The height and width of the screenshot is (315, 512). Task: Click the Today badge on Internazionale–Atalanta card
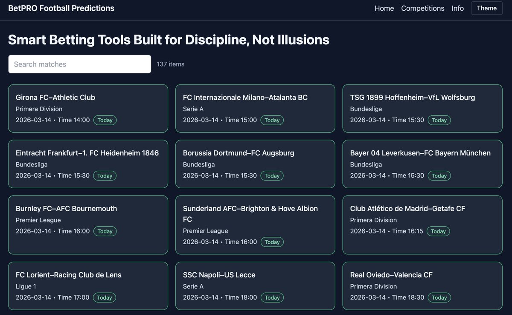(x=272, y=120)
